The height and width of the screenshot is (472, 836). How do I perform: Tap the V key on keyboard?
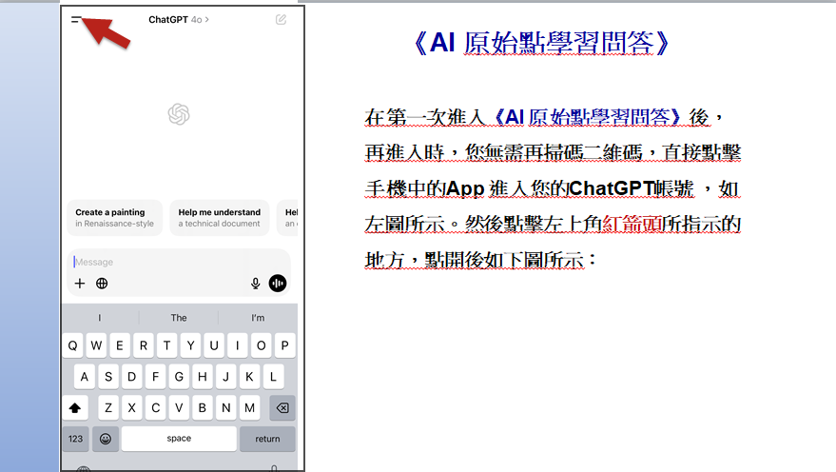(x=179, y=408)
